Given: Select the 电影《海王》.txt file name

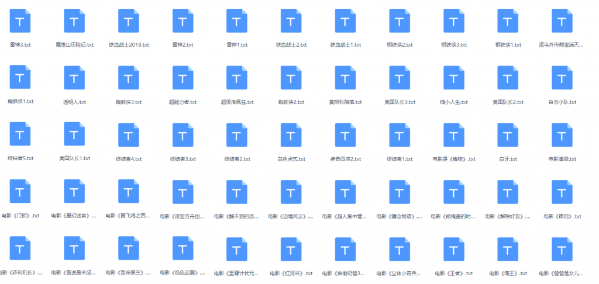Looking at the screenshot, I should [x=508, y=273].
